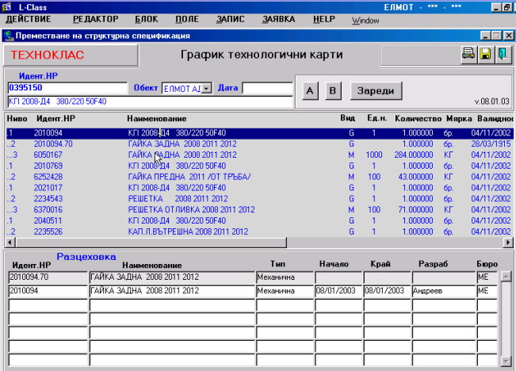Click the Количество column header
516x371 pixels.
pos(418,119)
